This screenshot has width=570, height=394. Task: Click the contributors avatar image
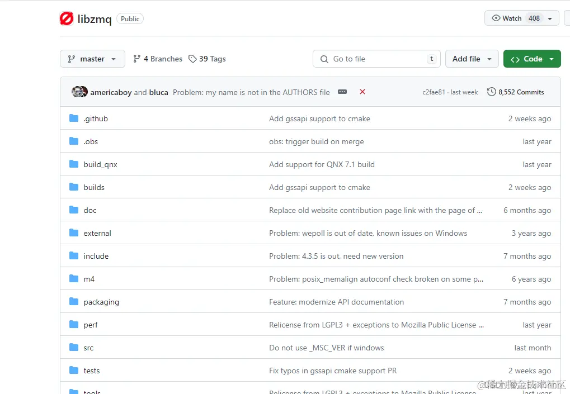pyautogui.click(x=79, y=92)
